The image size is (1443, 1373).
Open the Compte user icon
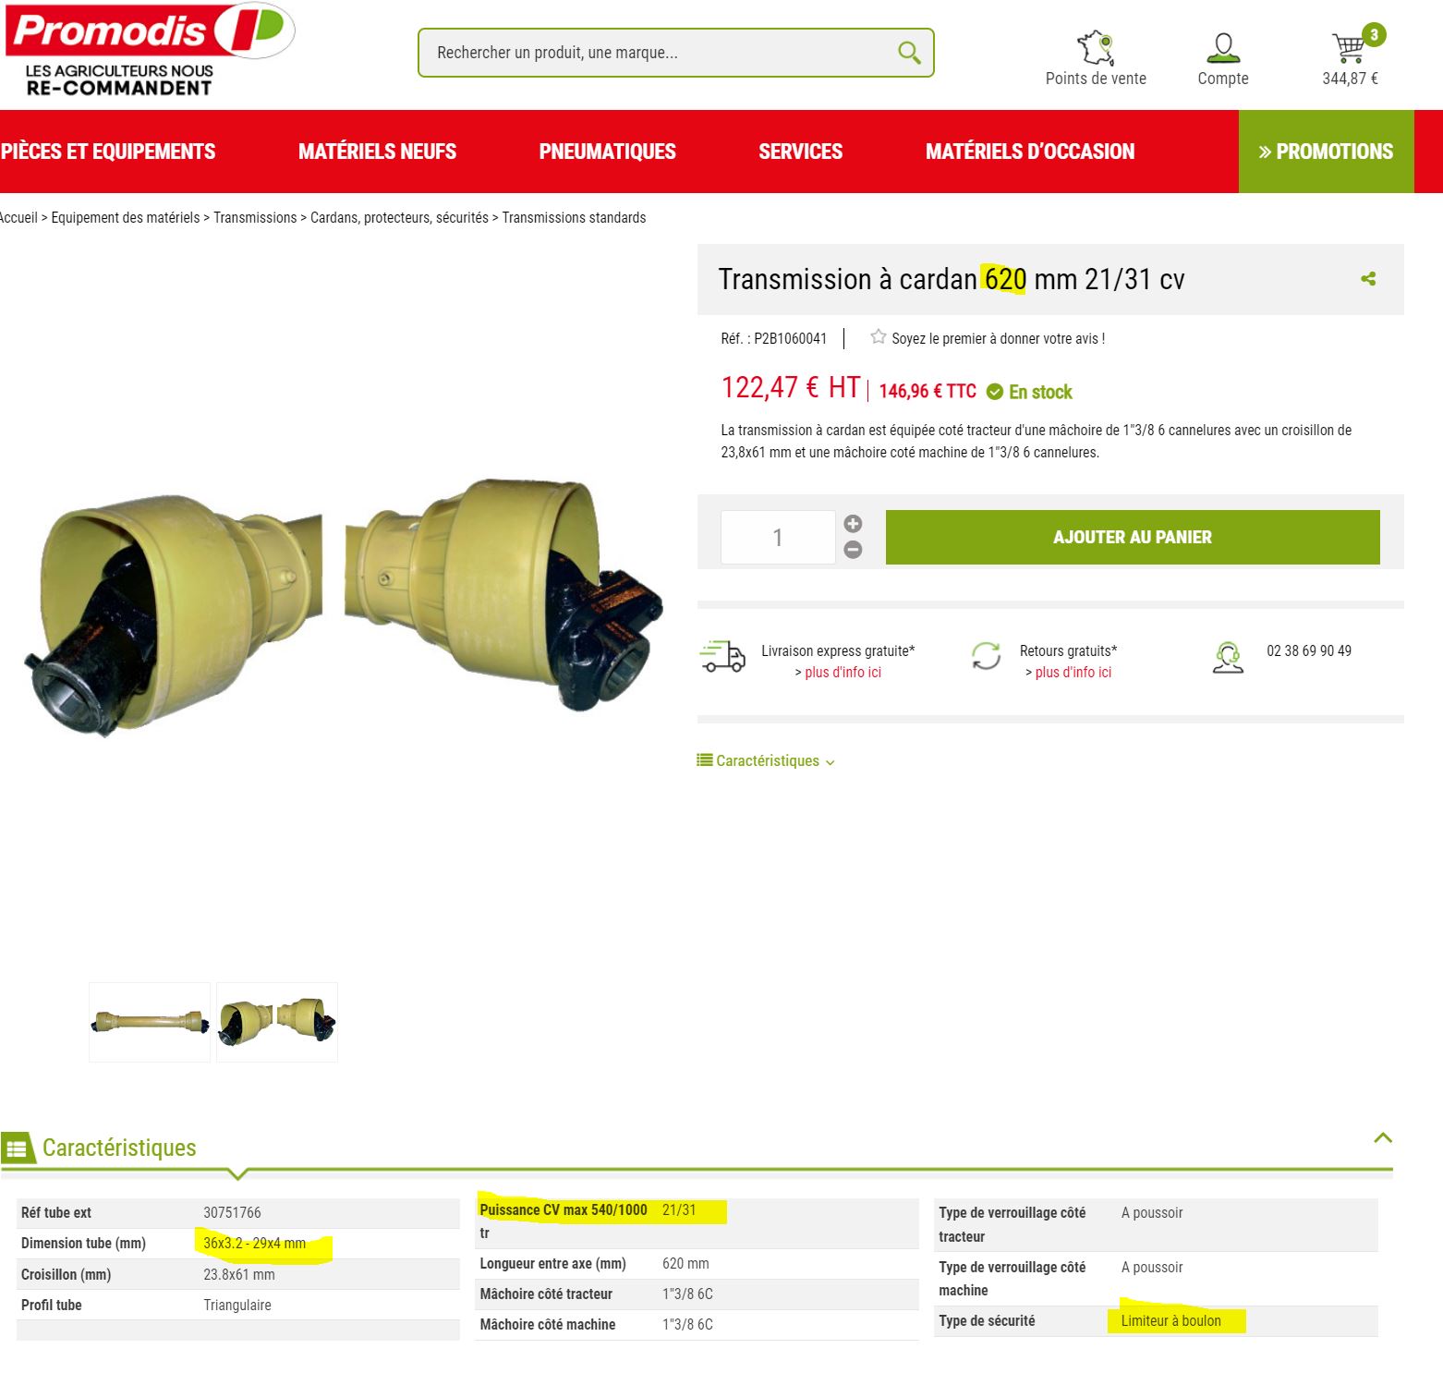[1223, 47]
